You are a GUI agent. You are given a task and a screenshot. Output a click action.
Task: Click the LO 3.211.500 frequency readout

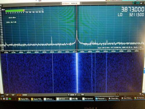tap(131, 15)
